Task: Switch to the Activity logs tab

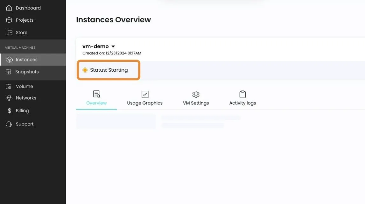Action: tap(242, 98)
